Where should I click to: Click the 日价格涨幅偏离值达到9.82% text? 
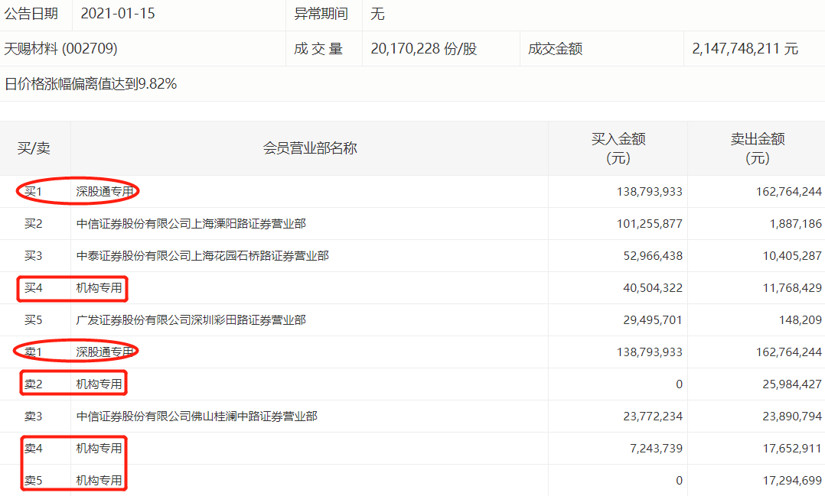point(91,84)
